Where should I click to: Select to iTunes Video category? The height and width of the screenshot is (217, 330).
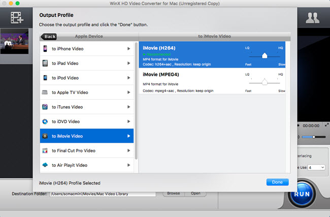pyautogui.click(x=87, y=107)
